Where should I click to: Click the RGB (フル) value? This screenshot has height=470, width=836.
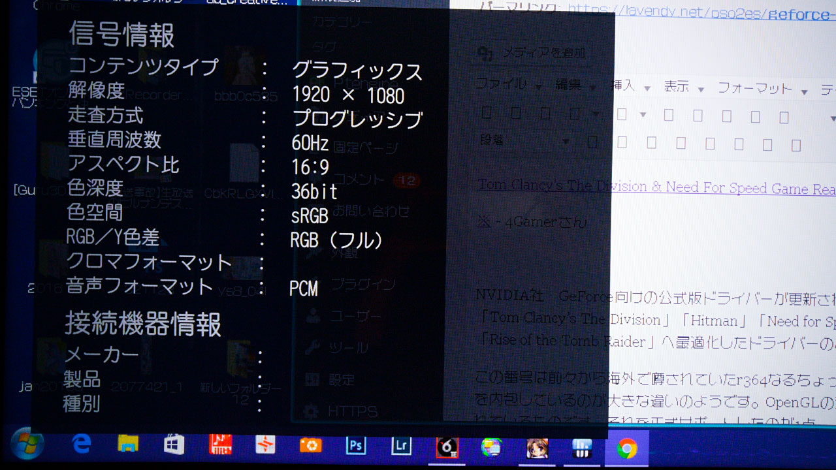click(x=336, y=240)
